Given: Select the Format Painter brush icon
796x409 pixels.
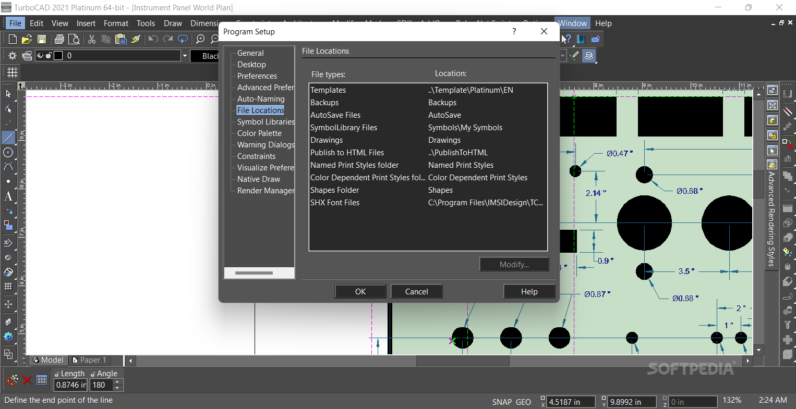Looking at the screenshot, I should [136, 39].
